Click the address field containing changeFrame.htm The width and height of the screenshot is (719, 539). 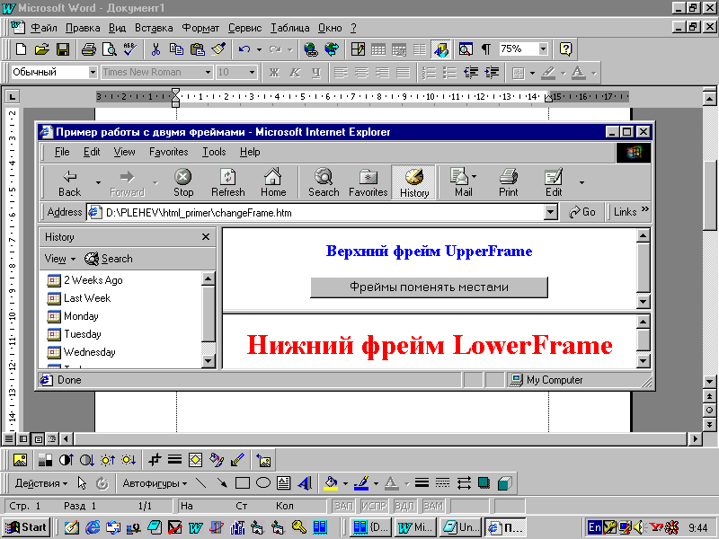(316, 212)
